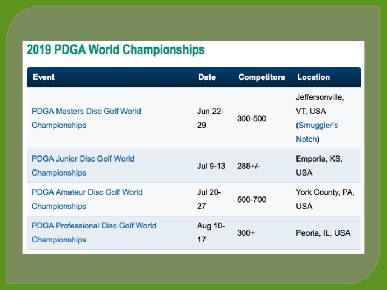Select the Aug 10-17 date cell
This screenshot has height=290, width=387.
coord(211,233)
